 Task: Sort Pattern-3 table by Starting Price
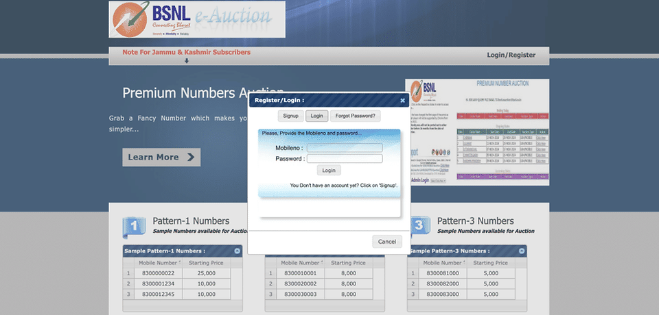(x=490, y=263)
